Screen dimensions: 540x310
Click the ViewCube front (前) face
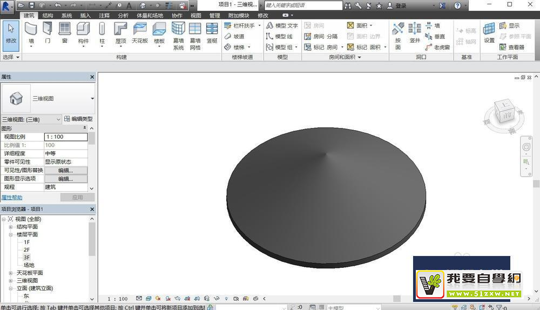click(507, 116)
